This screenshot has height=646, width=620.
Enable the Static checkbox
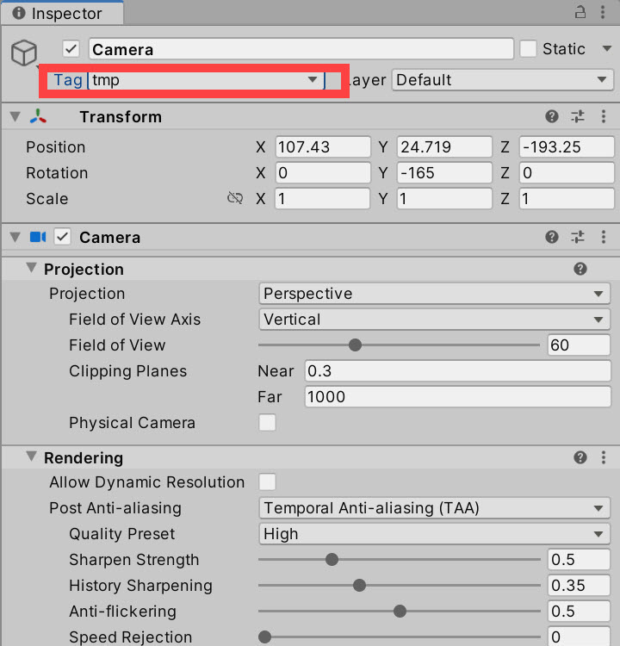[528, 48]
